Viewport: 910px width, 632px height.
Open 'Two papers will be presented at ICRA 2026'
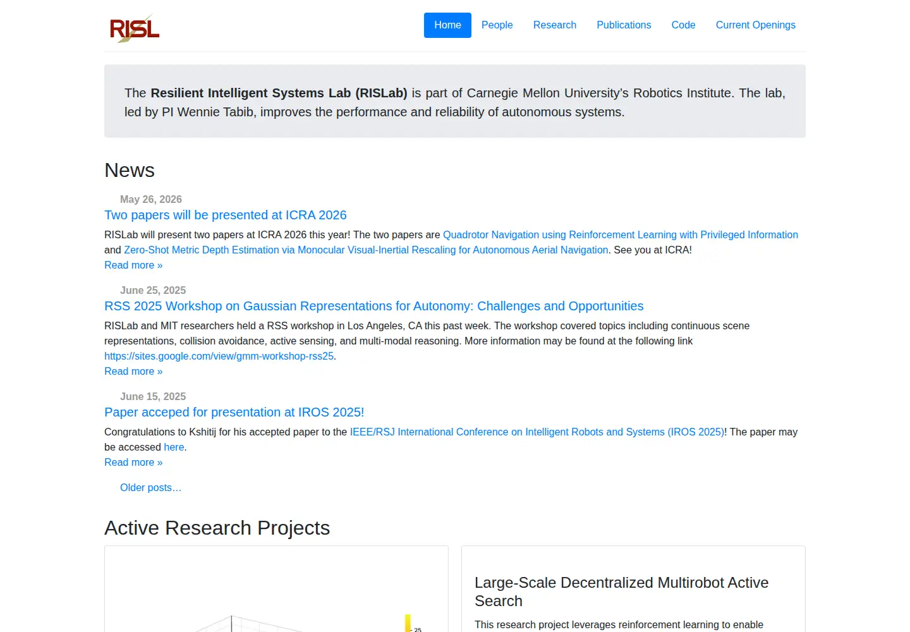coord(226,215)
